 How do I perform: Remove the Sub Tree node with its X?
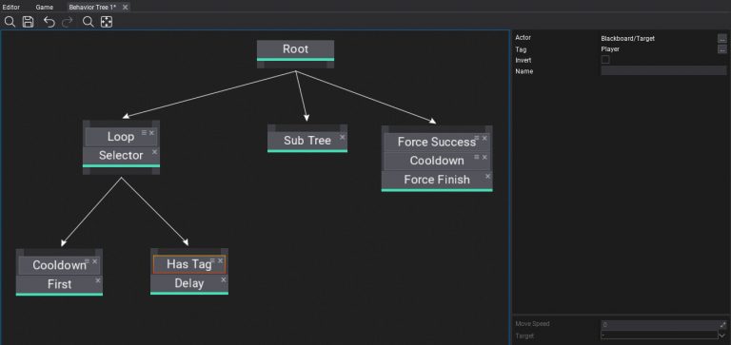coord(343,137)
